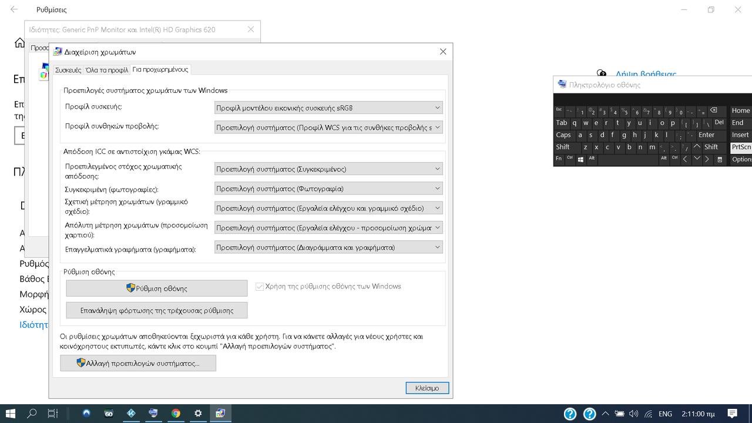This screenshot has width=752, height=423.
Task: Tap the right Shift key on on-screen keyboard
Action: pos(714,147)
